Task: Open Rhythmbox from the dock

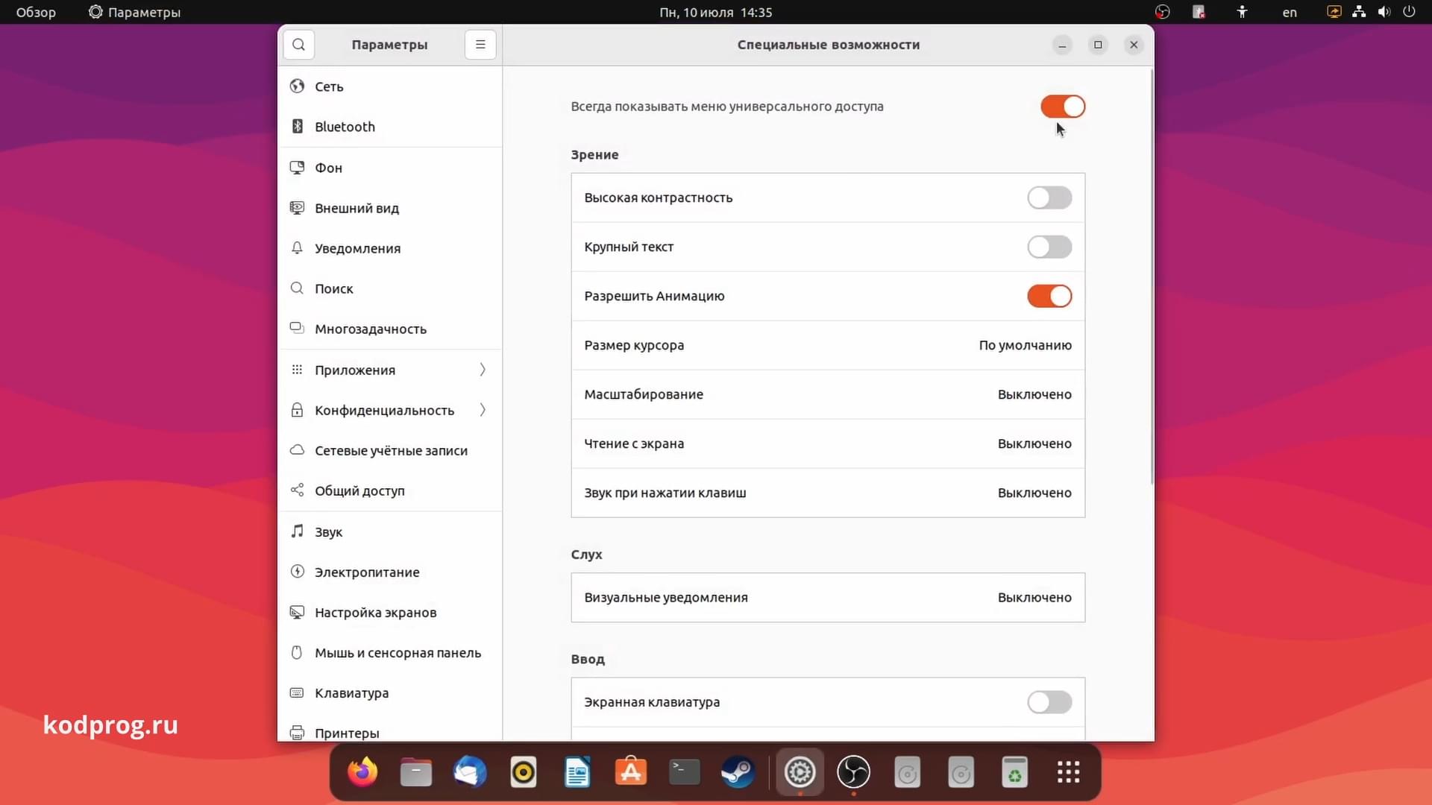Action: pyautogui.click(x=524, y=772)
